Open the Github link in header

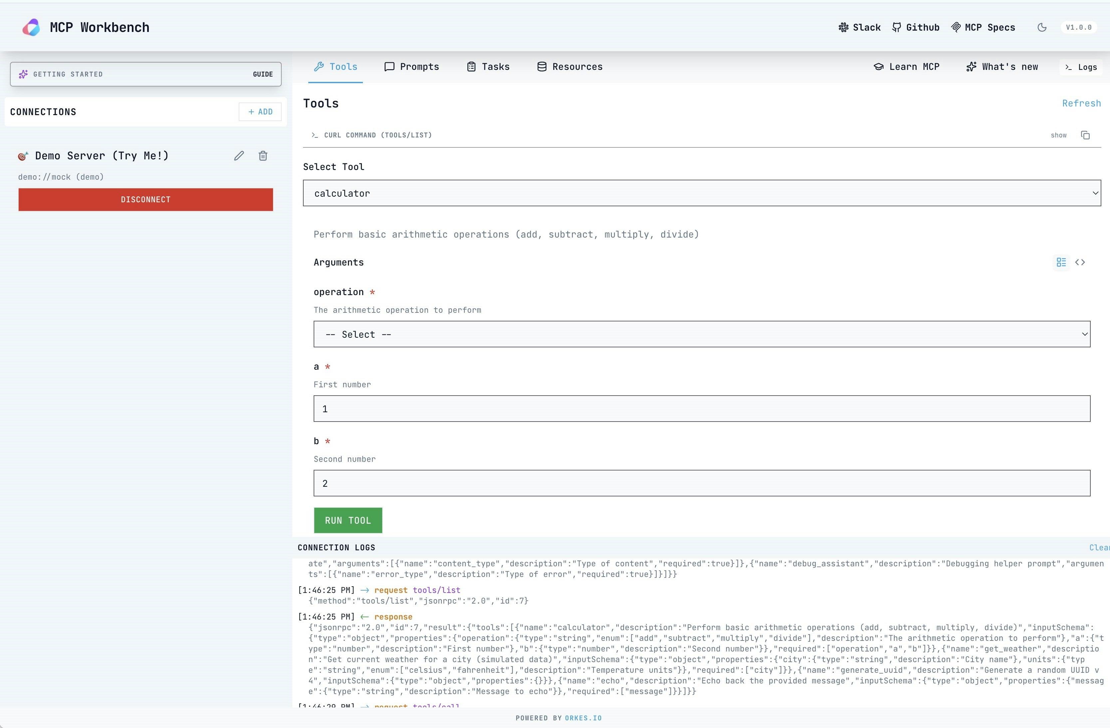[916, 28]
